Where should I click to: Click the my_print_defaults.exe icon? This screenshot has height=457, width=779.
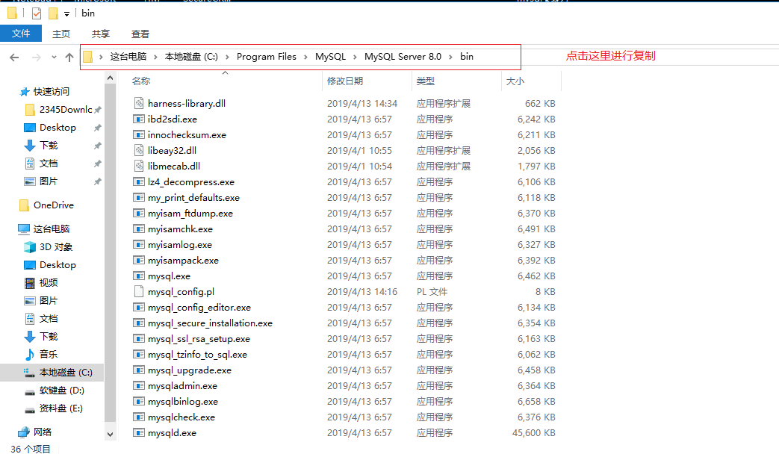click(139, 198)
